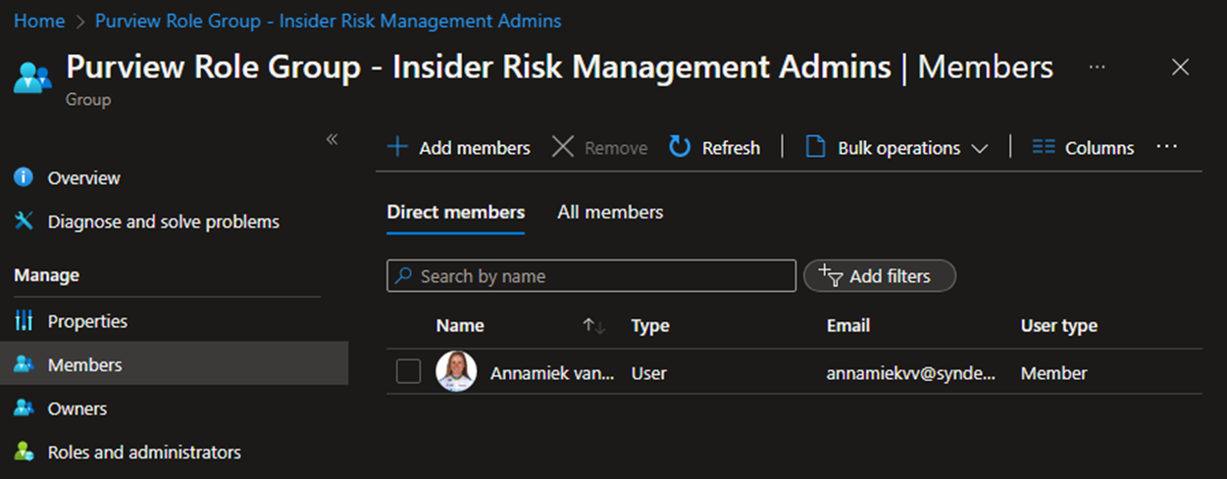Click the Bulk operations document icon
The width and height of the screenshot is (1227, 479).
pyautogui.click(x=815, y=147)
